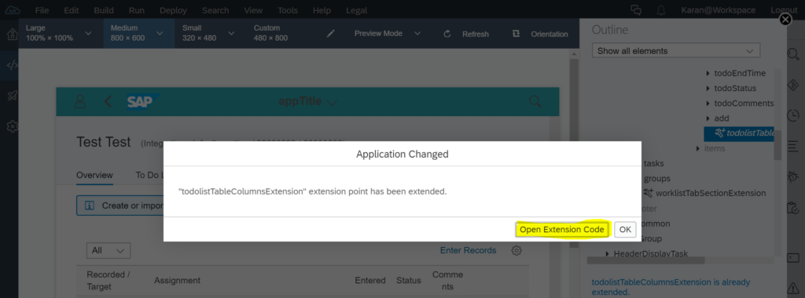805x298 pixels.
Task: Open the chat feedback icon in the header
Action: point(637,10)
